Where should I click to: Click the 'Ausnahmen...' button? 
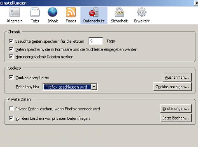[x=177, y=77]
